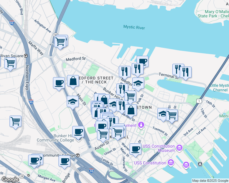Select the graduation cap marker left of Main St

coord(73,102)
